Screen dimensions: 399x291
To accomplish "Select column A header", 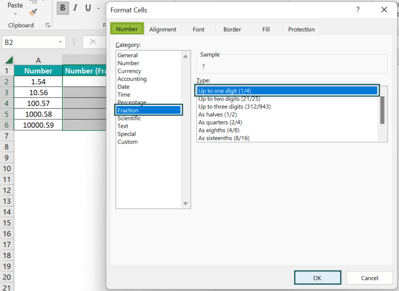I will (x=38, y=60).
